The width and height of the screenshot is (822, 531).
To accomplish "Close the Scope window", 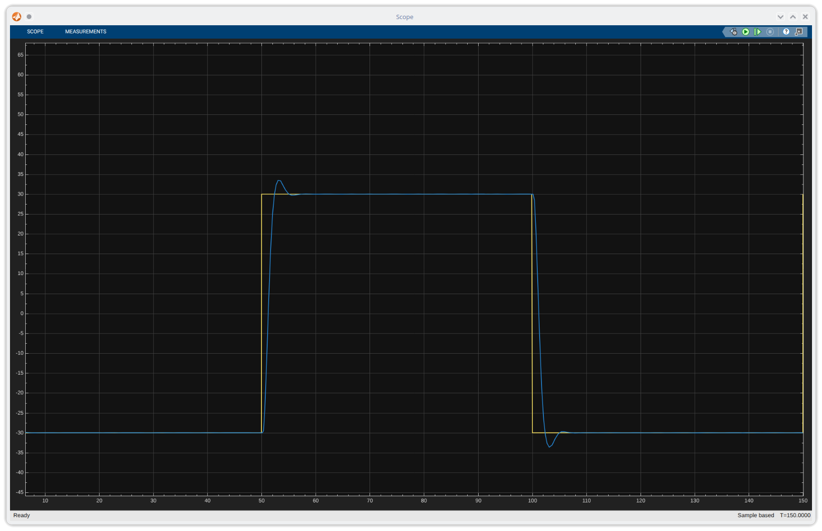I will click(x=805, y=17).
